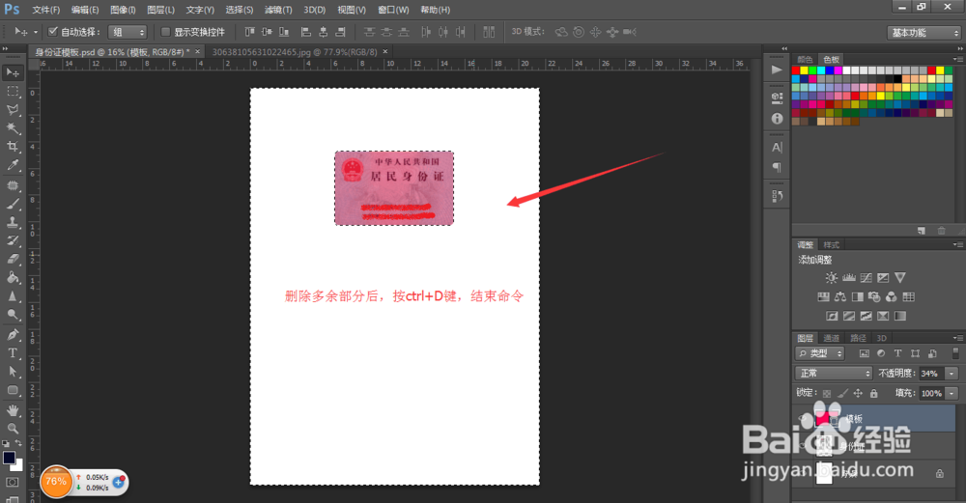Screen dimensions: 966x503
Task: Add a Channel Mixer adjustment
Action: 891,296
